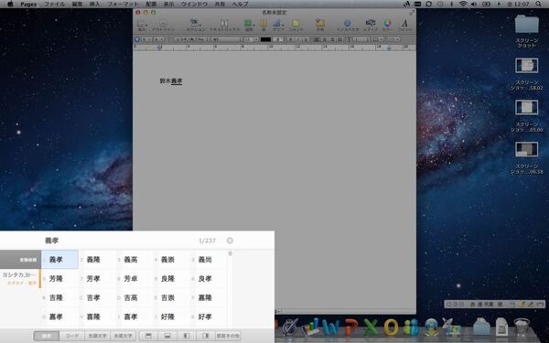Open the 編集 menu
The height and width of the screenshot is (343, 549).
click(78, 4)
